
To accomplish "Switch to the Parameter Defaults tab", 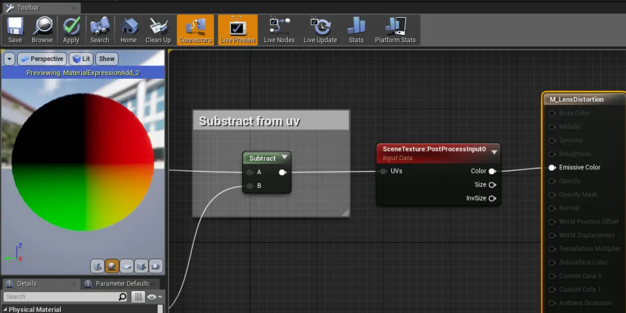I will point(120,284).
